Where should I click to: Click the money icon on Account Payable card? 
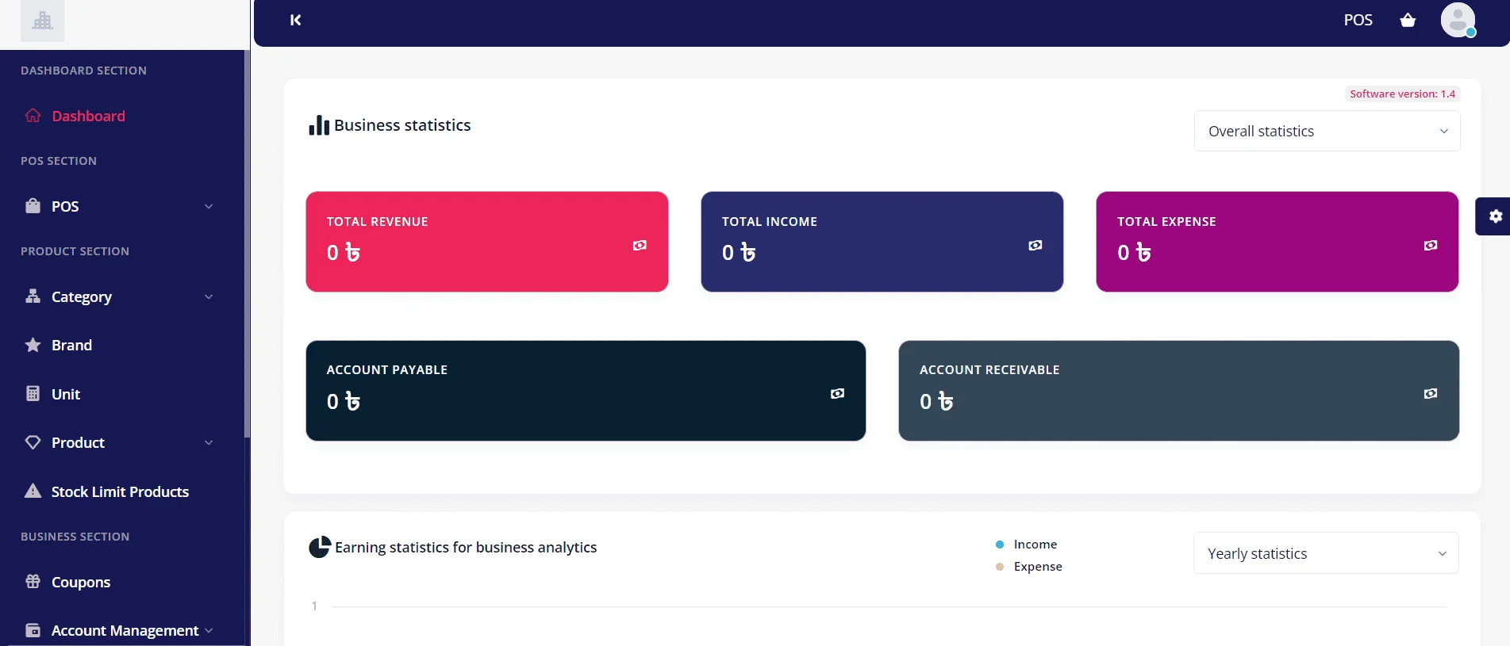(x=837, y=394)
